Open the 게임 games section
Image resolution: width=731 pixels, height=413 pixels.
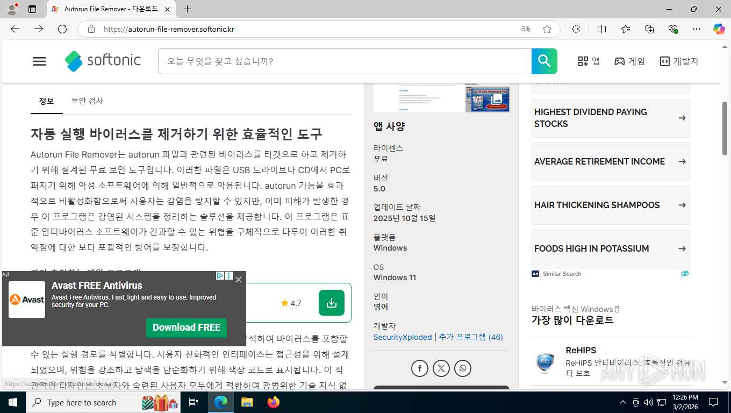click(x=629, y=61)
